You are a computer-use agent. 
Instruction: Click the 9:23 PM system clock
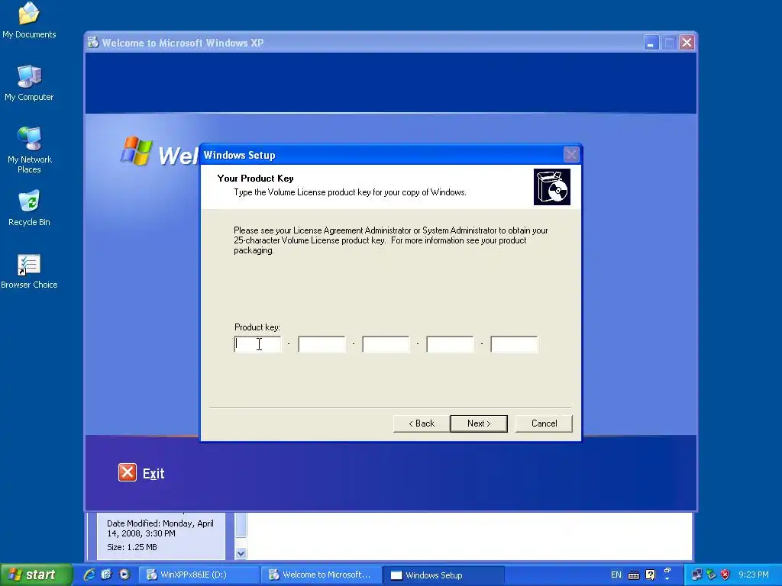pos(754,575)
